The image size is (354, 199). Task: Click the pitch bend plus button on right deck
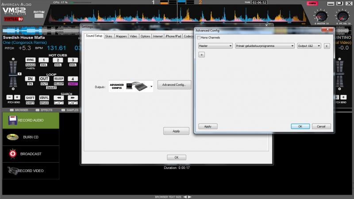[343, 97]
